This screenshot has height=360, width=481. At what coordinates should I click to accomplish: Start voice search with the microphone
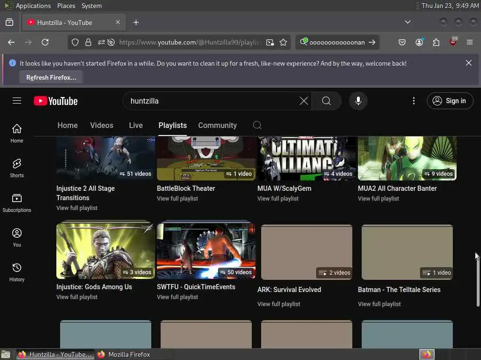[358, 101]
